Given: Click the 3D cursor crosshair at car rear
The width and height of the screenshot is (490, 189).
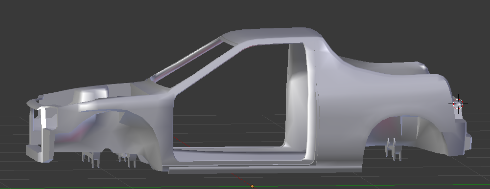Looking at the screenshot, I should [458, 104].
